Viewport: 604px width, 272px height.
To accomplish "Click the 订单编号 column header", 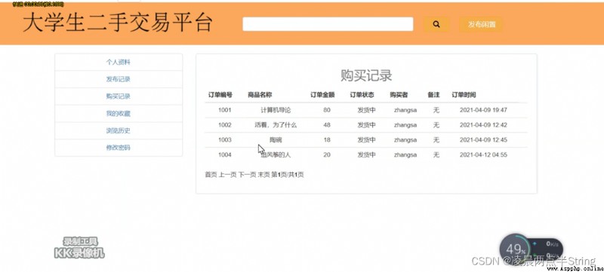I will point(220,95).
